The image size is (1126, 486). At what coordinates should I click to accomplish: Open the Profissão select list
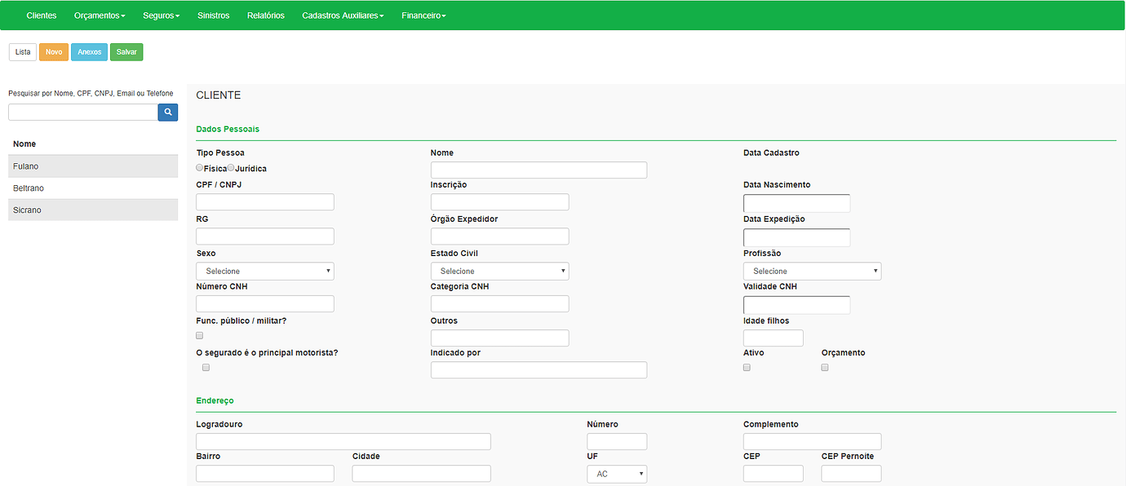coord(812,271)
